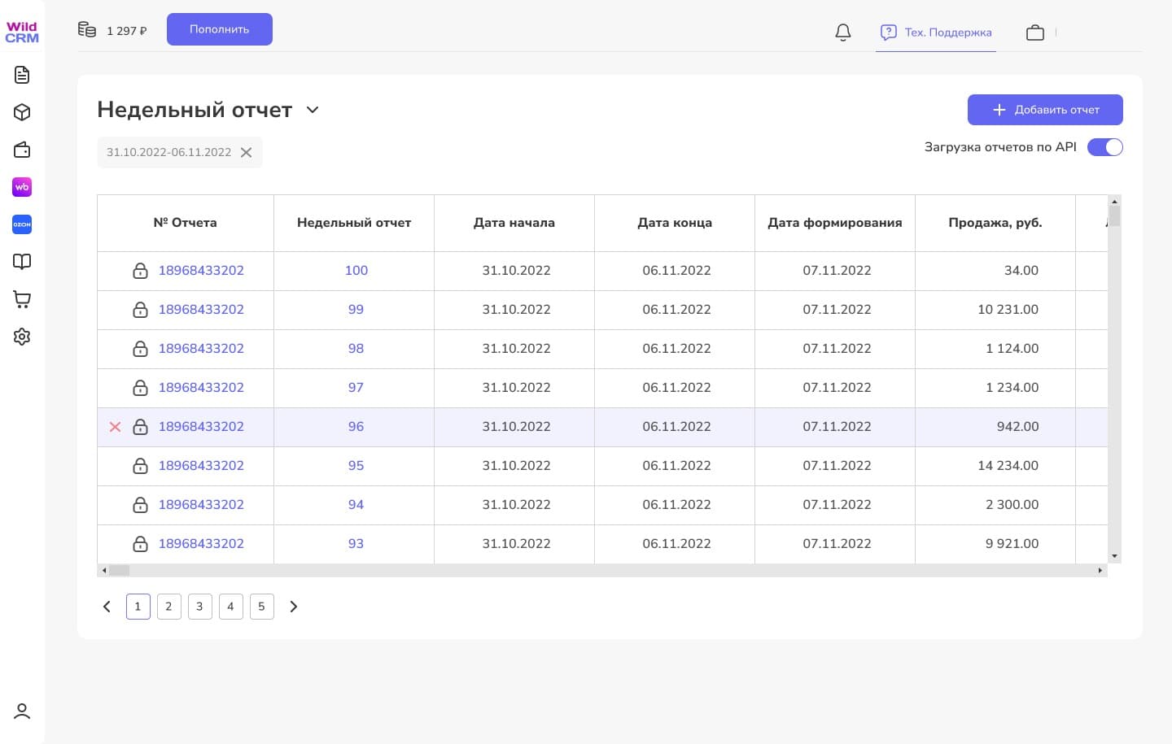The width and height of the screenshot is (1172, 744).
Task: Open the book knowledge icon in sidebar
Action: (x=22, y=262)
